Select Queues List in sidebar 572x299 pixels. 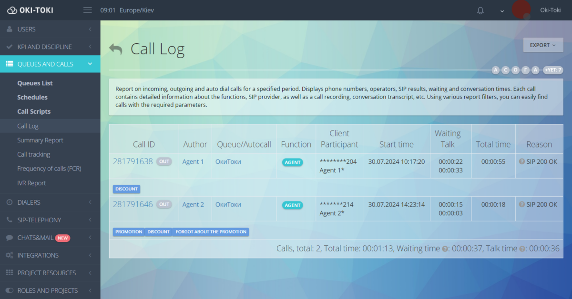[x=35, y=83]
